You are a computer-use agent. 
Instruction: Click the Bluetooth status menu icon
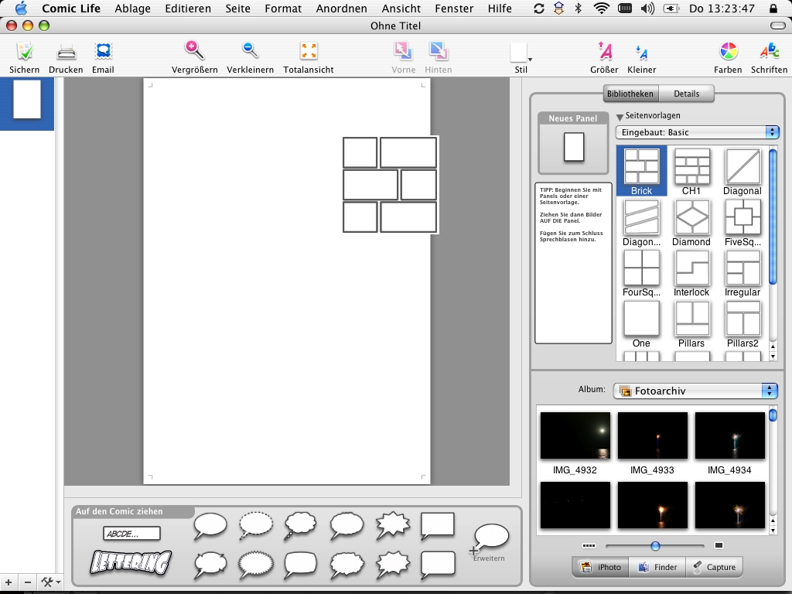coord(579,9)
